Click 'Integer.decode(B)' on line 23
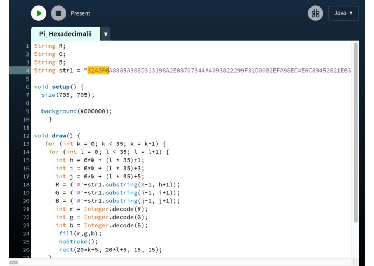The height and width of the screenshot is (266, 374). tap(114, 226)
